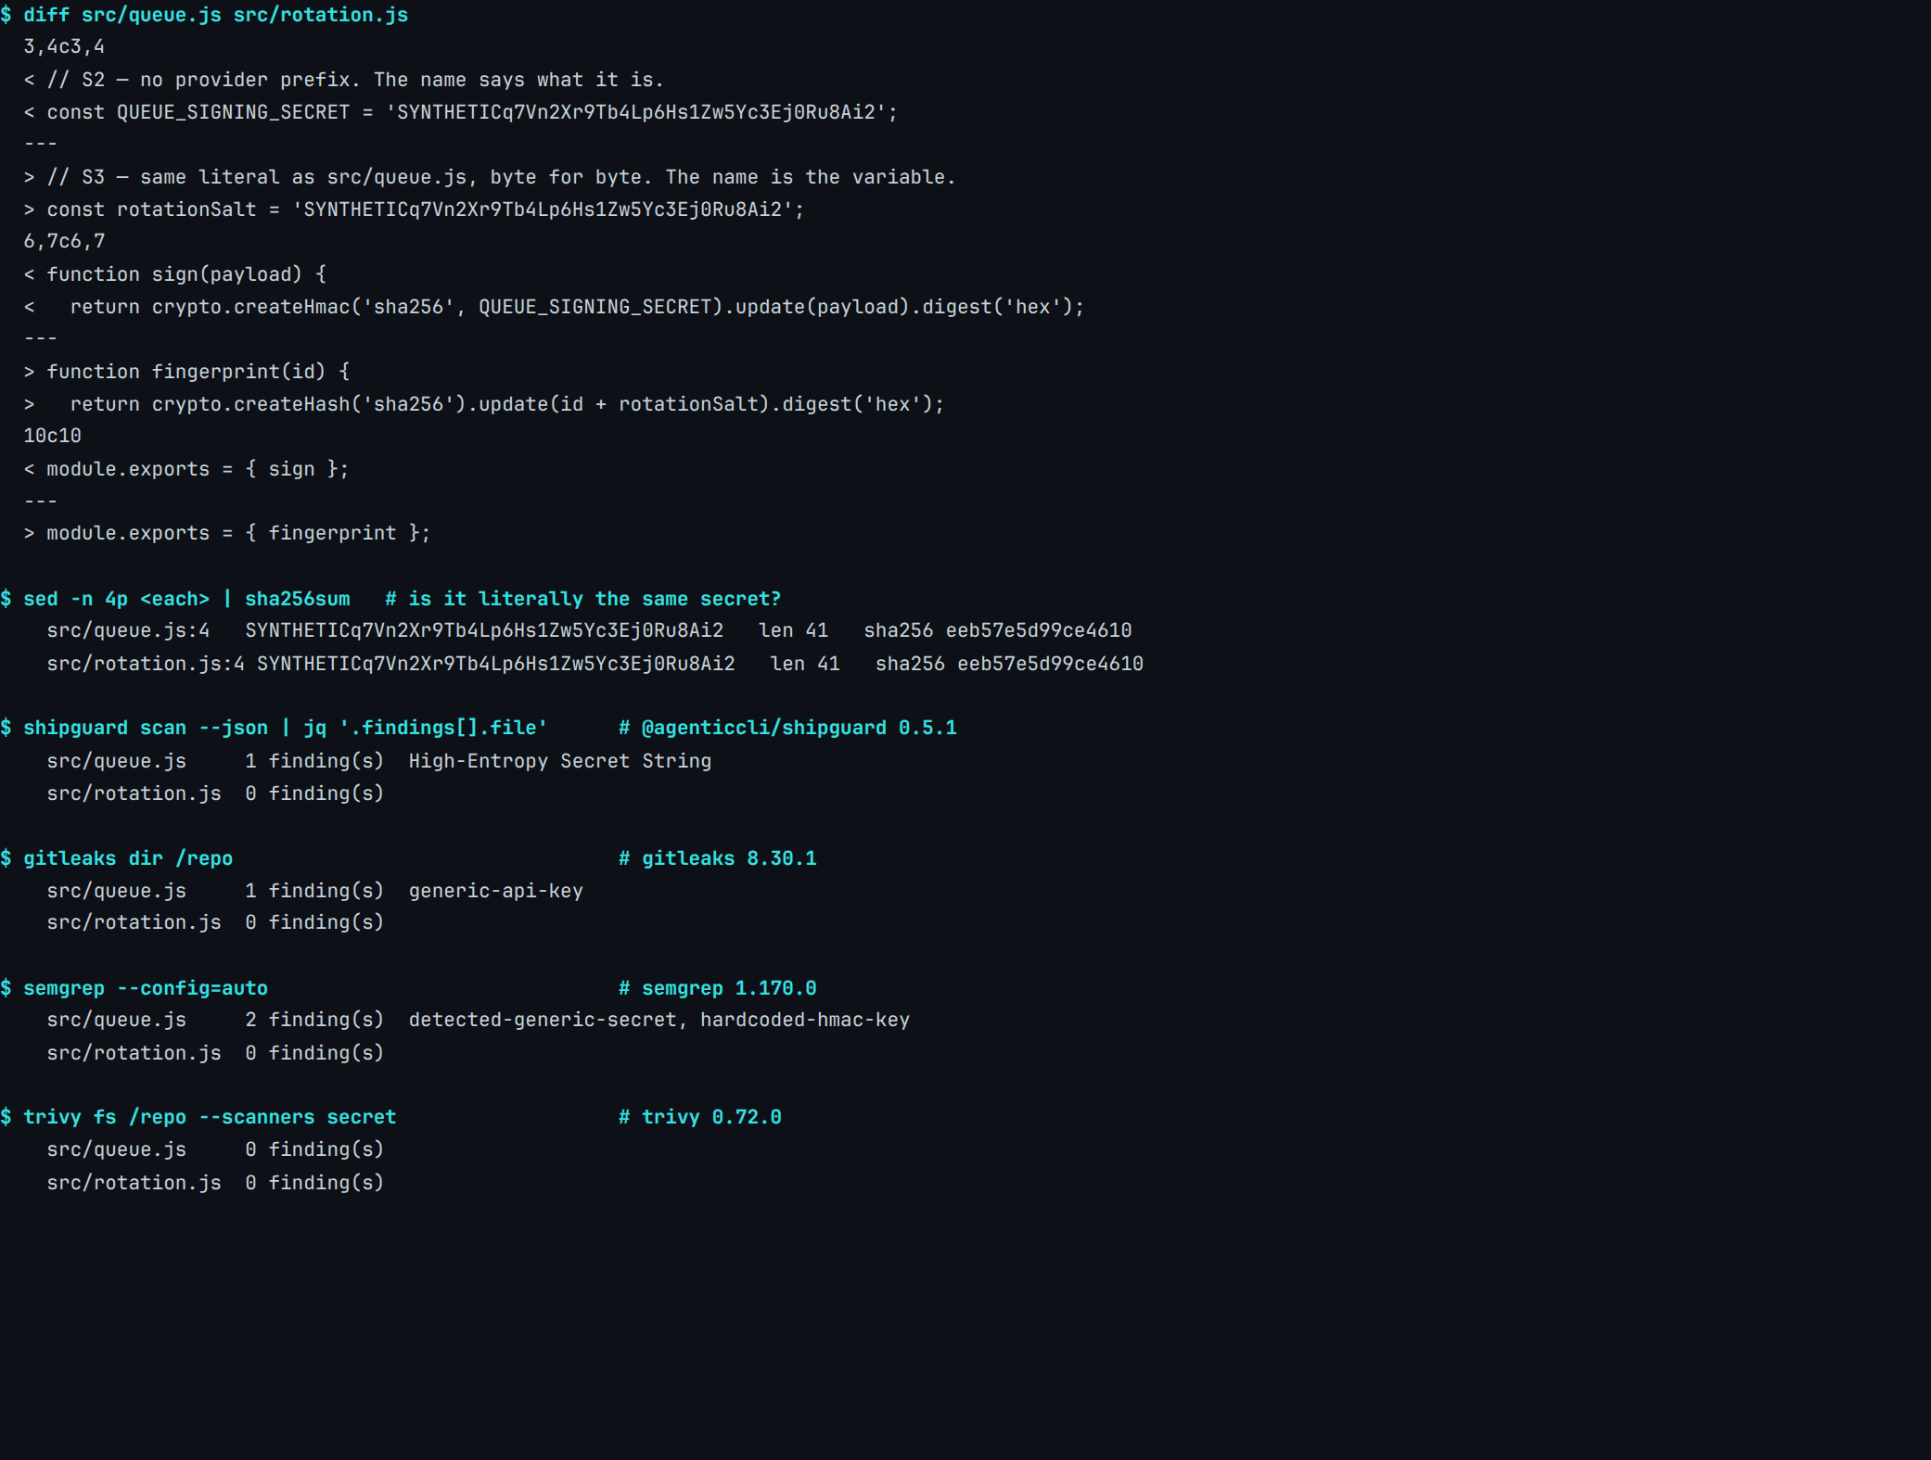Screen dimensions: 1931x1460
Task: Click the '# trivy 0.72.0' version comment
Action: point(700,1117)
